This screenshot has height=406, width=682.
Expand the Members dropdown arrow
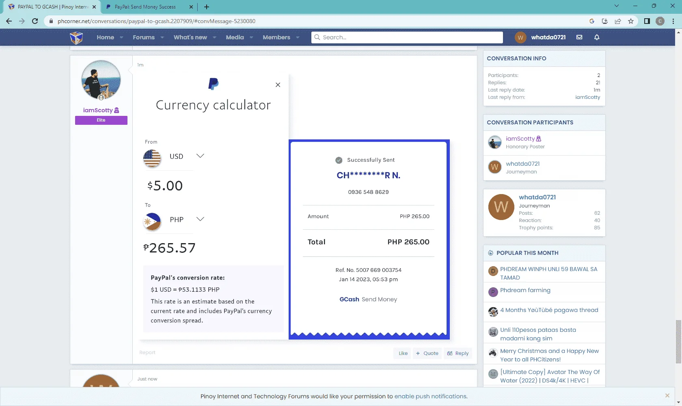coord(298,37)
